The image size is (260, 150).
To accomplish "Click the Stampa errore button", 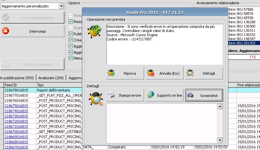I will click(125, 95).
